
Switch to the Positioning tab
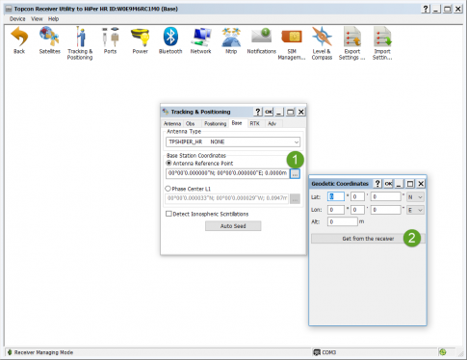click(215, 123)
